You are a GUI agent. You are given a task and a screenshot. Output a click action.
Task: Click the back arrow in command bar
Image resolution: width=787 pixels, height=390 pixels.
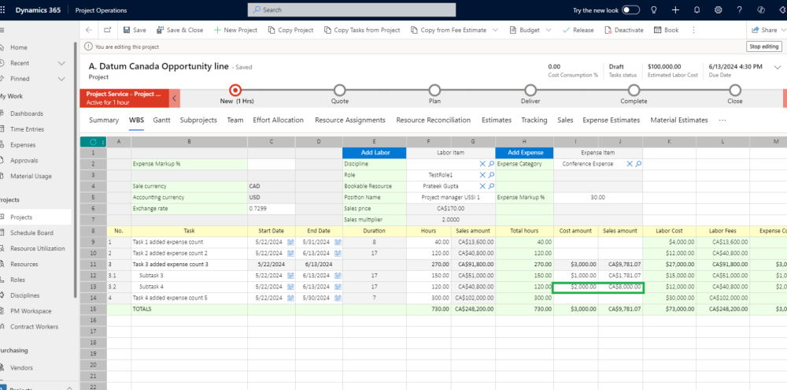click(x=88, y=30)
